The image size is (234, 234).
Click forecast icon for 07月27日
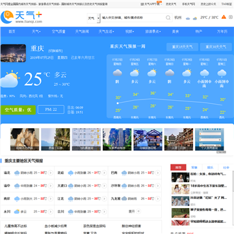pos(152,72)
